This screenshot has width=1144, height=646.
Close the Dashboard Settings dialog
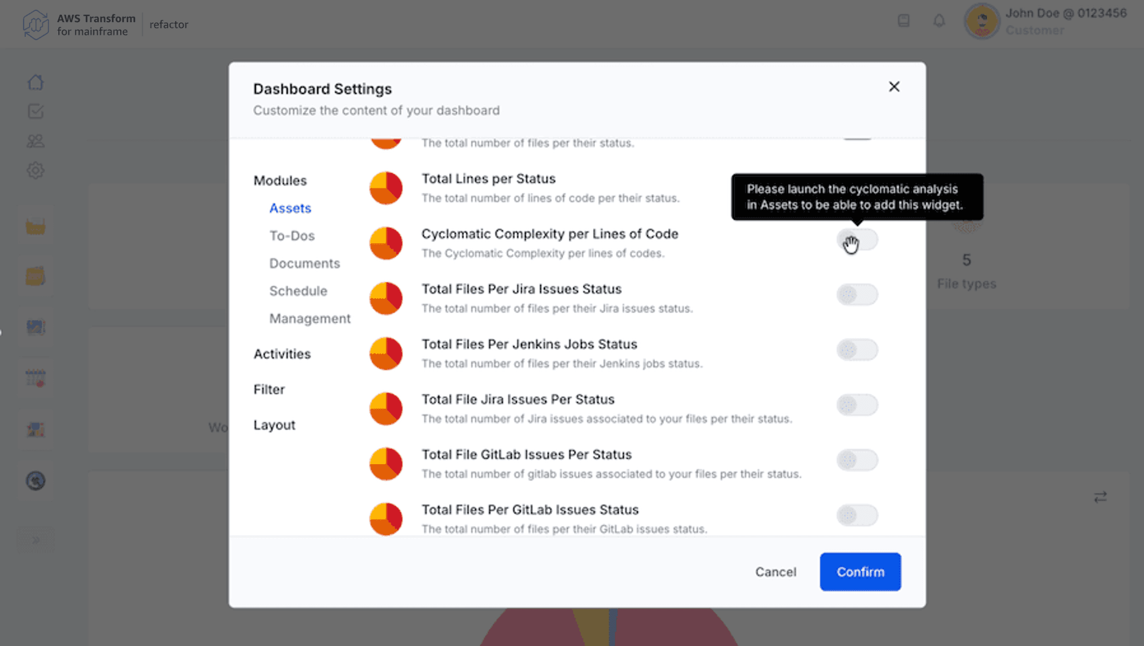point(894,87)
